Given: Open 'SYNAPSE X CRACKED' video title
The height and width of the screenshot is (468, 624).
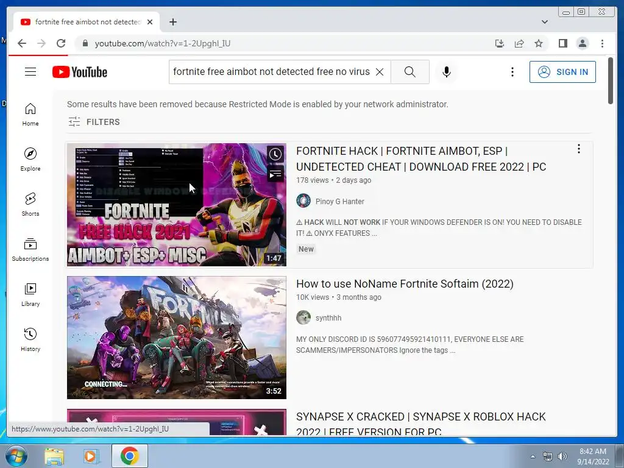Looking at the screenshot, I should click(x=420, y=424).
